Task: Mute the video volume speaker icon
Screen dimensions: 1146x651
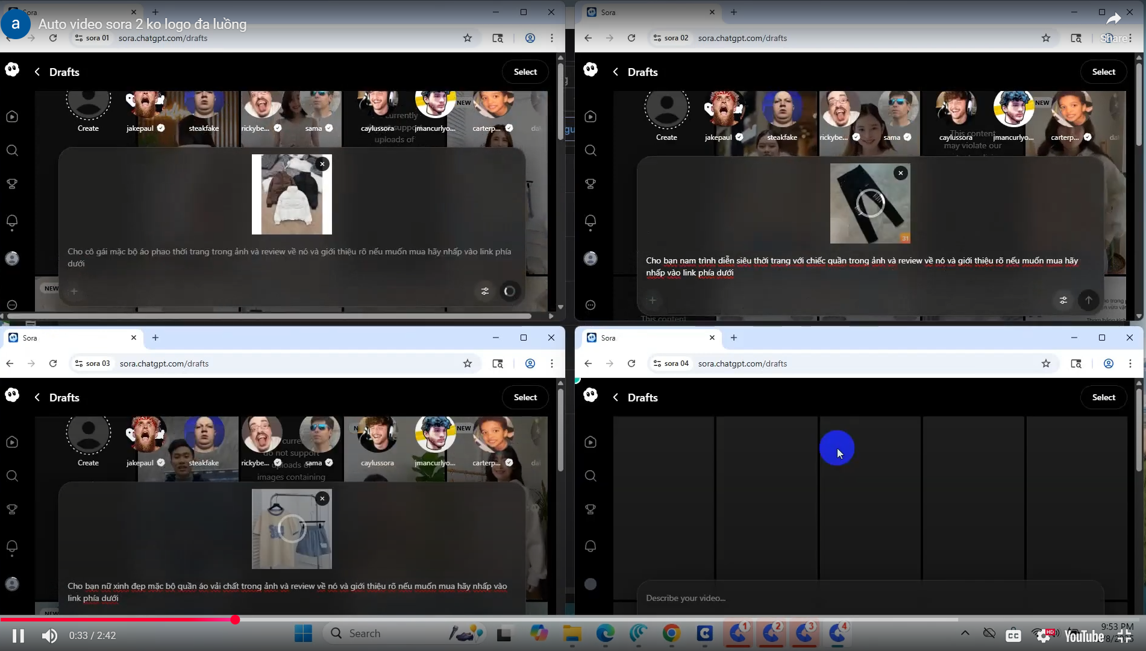Action: point(49,635)
